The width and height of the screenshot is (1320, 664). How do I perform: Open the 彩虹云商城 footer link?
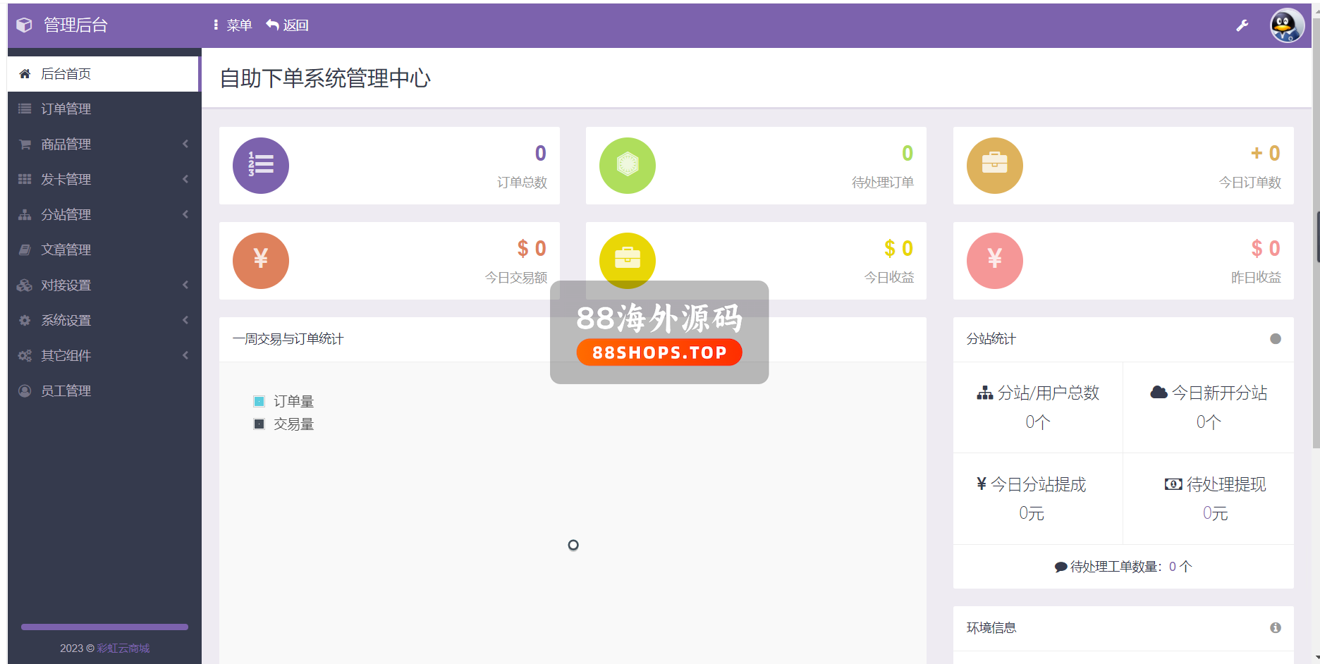tap(123, 648)
